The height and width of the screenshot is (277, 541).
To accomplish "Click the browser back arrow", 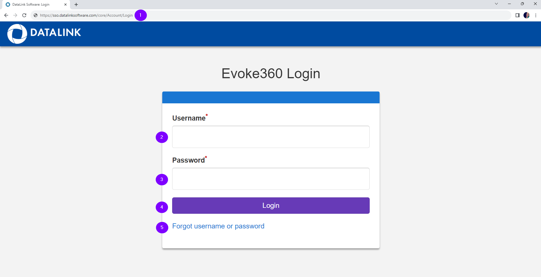I will pos(6,15).
